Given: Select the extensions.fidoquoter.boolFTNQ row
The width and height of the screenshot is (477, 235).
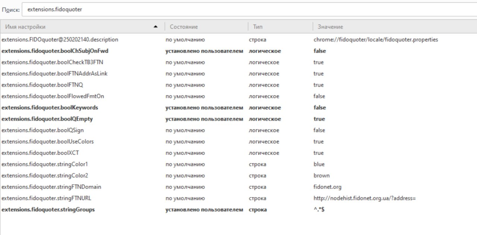Looking at the screenshot, I should coord(42,85).
